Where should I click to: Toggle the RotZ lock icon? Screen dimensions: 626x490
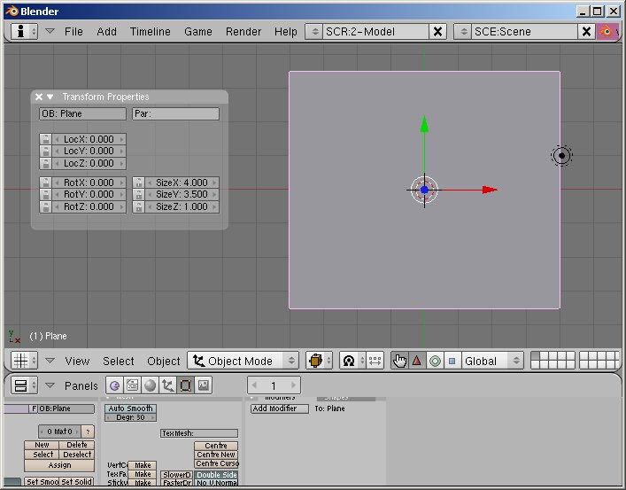45,207
